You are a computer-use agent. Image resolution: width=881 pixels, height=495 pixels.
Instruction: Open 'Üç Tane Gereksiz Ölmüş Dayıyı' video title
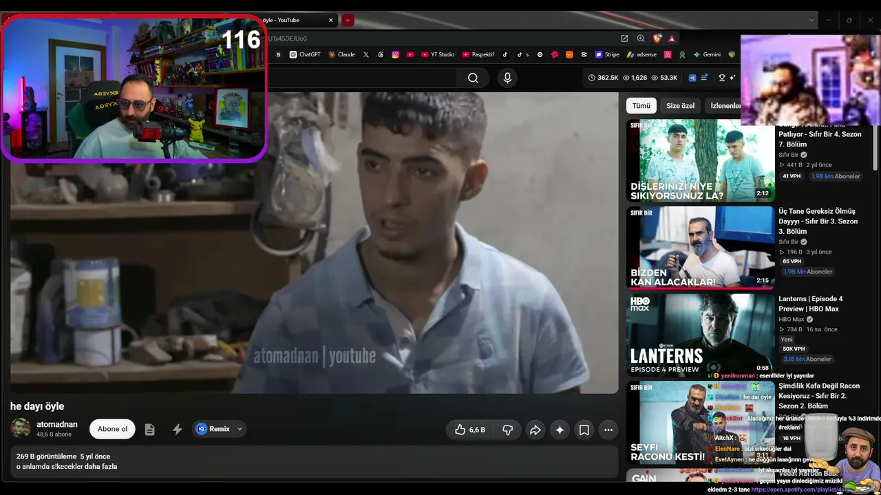[819, 221]
